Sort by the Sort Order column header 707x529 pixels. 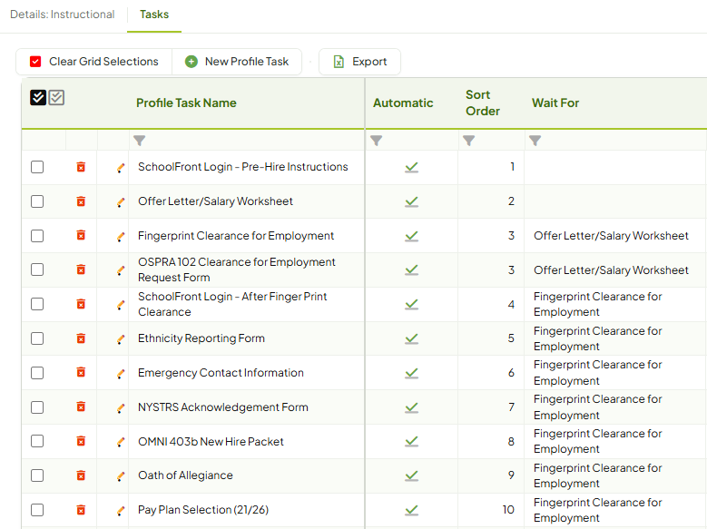click(x=483, y=103)
